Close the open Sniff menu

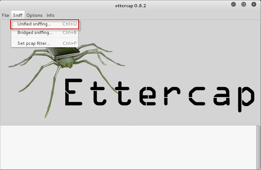click(18, 15)
